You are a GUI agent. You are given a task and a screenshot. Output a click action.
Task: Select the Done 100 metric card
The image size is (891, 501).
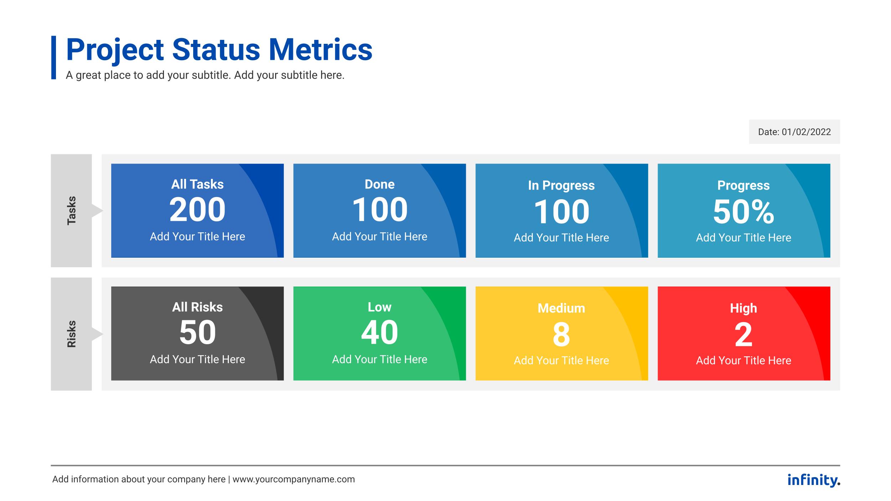[379, 210]
